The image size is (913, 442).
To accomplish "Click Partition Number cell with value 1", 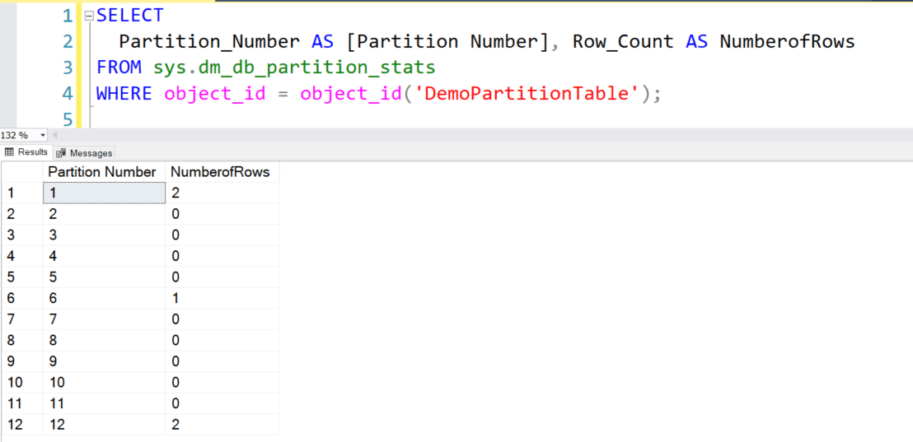I will [104, 193].
